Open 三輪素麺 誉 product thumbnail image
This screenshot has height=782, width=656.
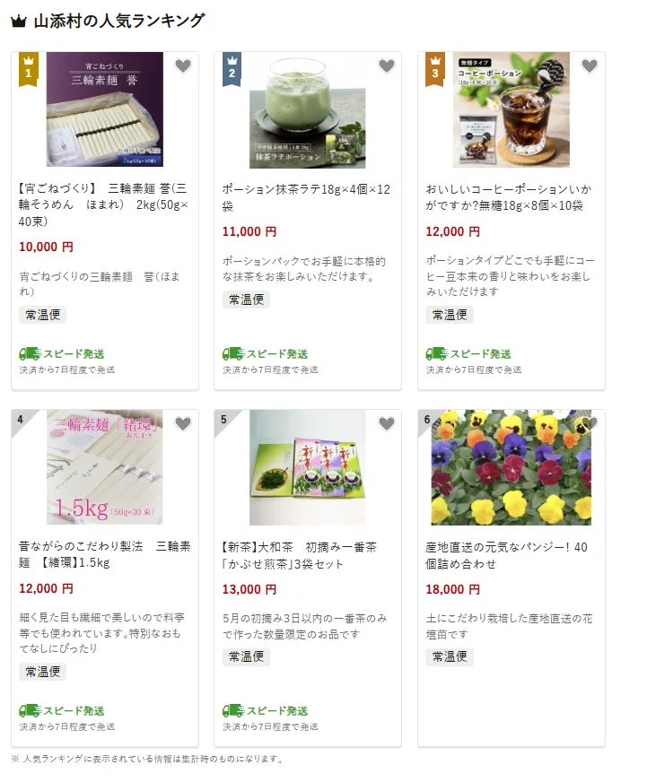105,109
